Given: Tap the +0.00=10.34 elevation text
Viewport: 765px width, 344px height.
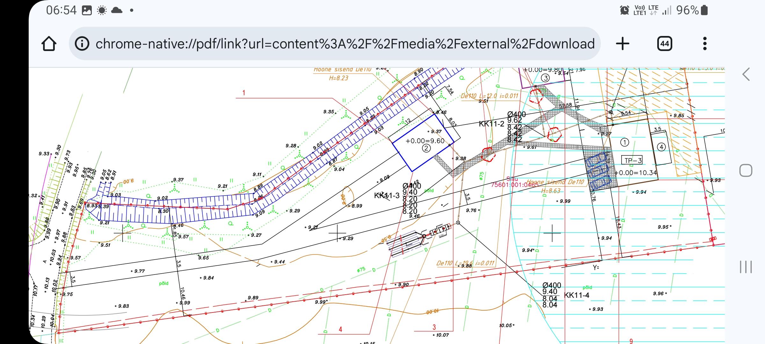Looking at the screenshot, I should point(636,173).
